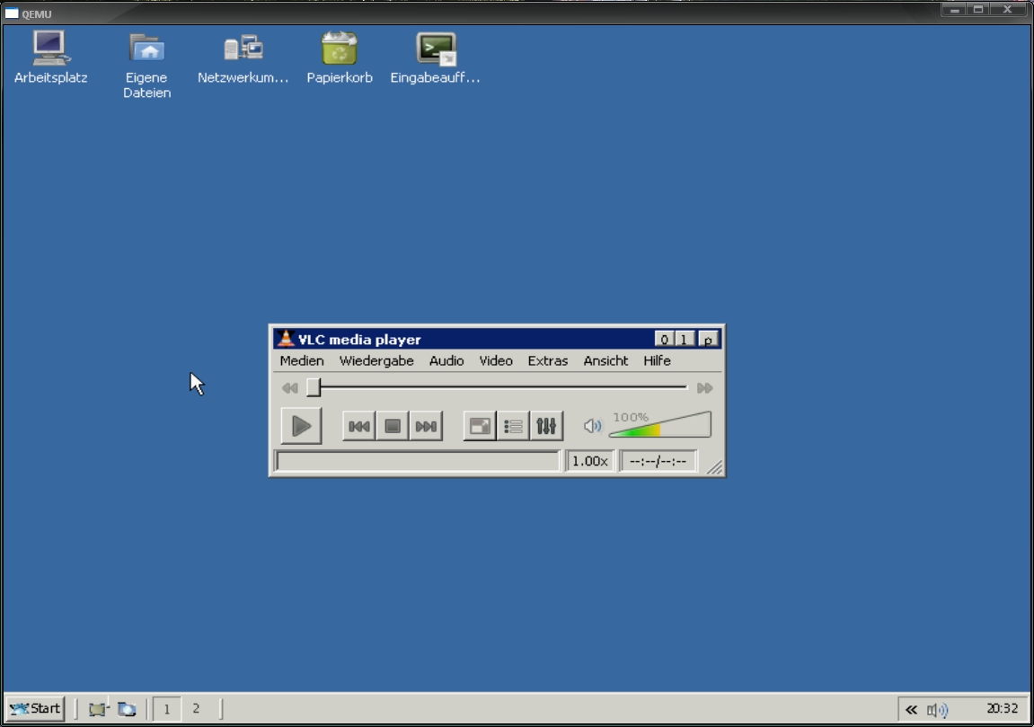Screen dimensions: 1034x727
Task: Open the Medien menu
Action: (x=302, y=360)
